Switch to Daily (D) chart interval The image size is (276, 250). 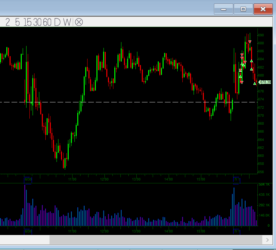click(57, 22)
